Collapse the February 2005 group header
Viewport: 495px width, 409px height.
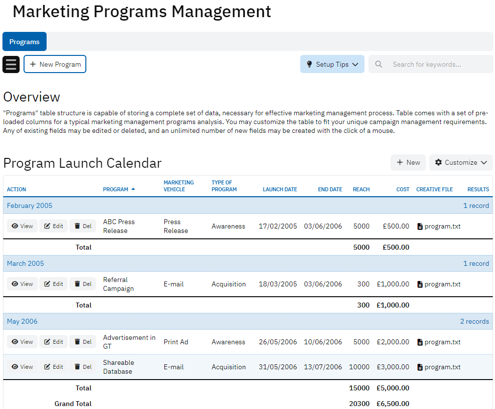pos(29,205)
